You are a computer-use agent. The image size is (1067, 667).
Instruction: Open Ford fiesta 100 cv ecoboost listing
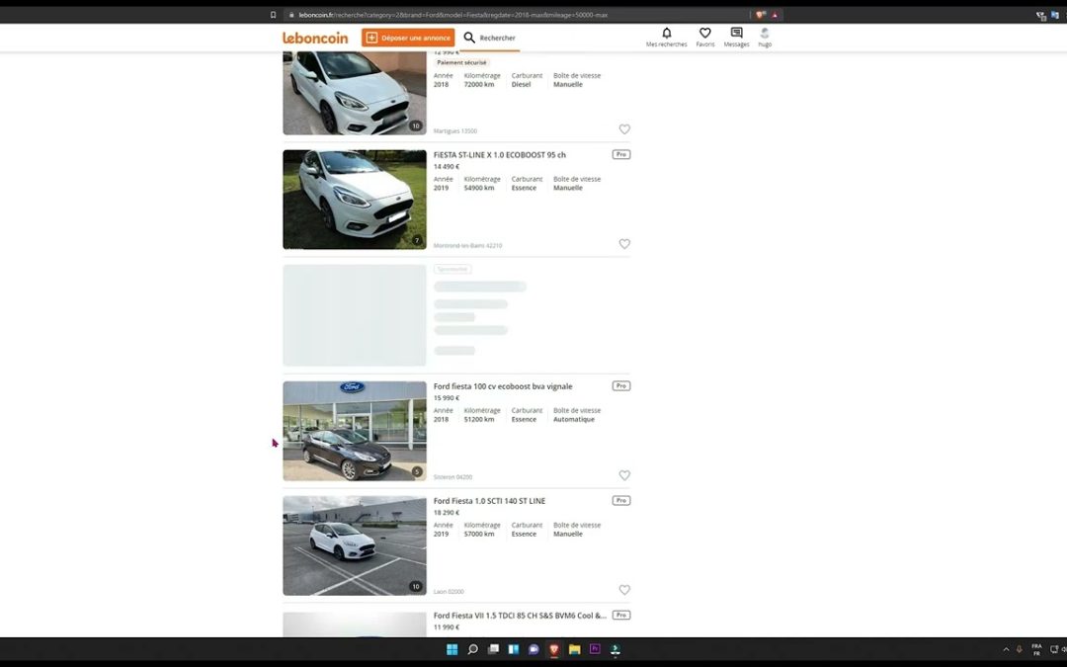[x=503, y=386]
